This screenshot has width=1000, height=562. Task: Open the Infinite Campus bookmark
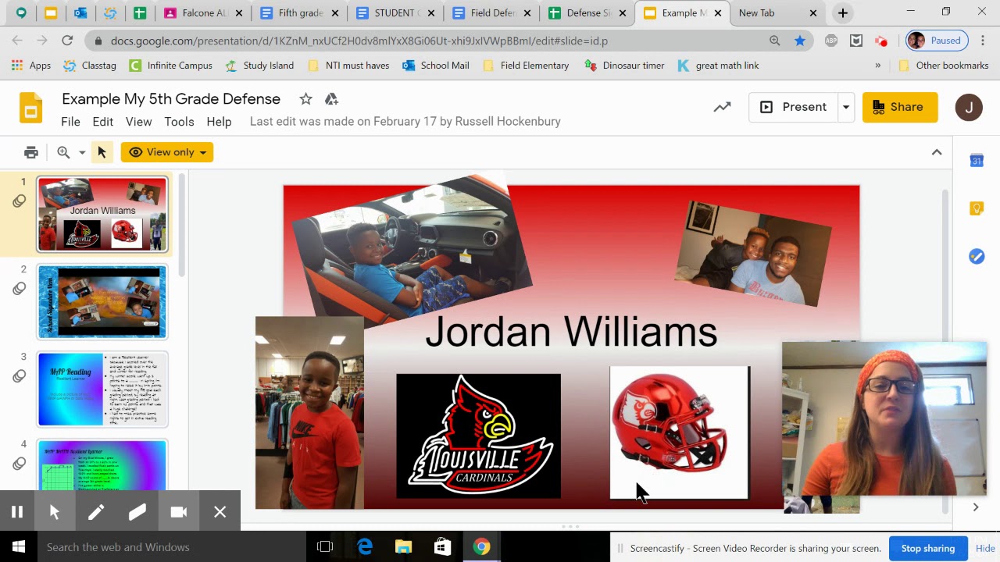(x=170, y=66)
